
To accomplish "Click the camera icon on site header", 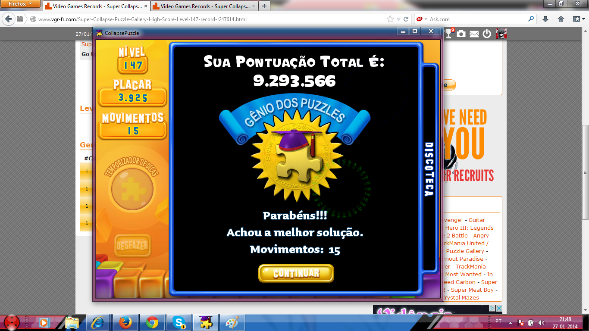I will pos(461,34).
